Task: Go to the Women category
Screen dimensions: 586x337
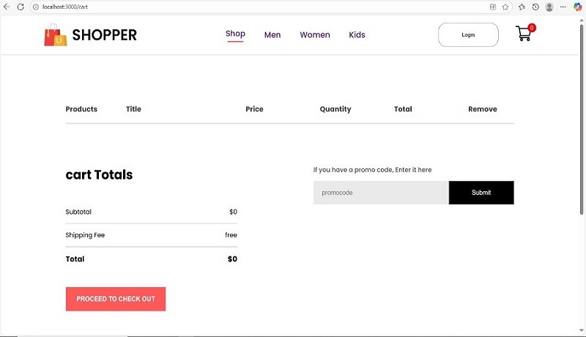Action: tap(315, 34)
